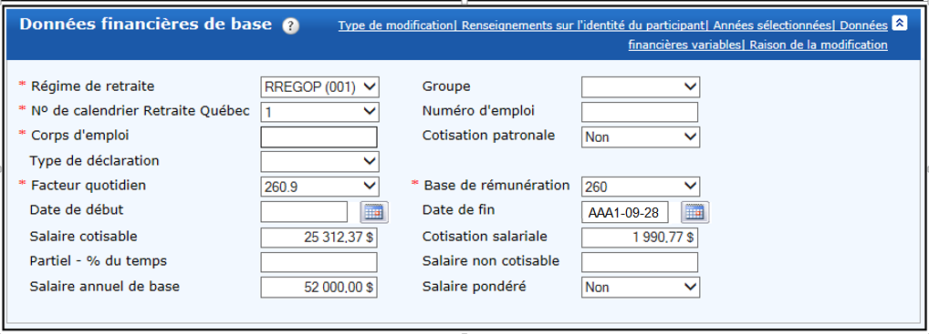
Task: Click Salaire annuel de base field 52 000,00 $
Action: click(x=318, y=287)
